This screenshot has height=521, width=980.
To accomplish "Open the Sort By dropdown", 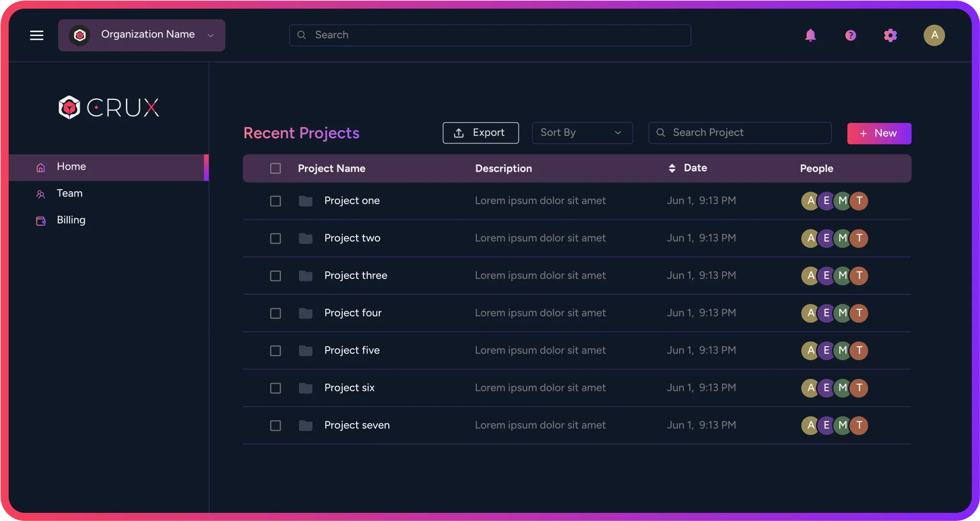I will coord(582,133).
